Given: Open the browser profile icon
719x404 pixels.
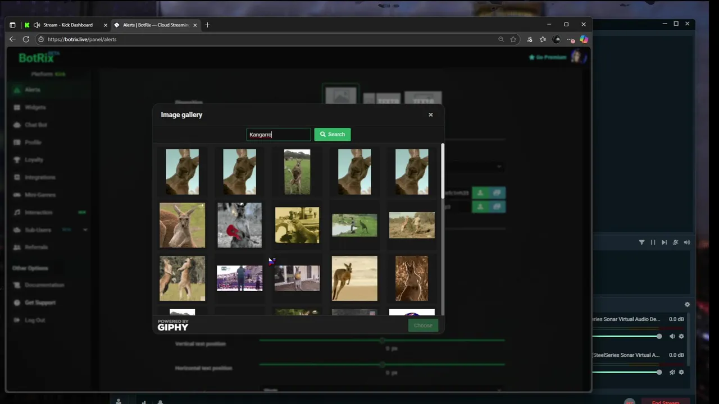Looking at the screenshot, I should tap(556, 39).
